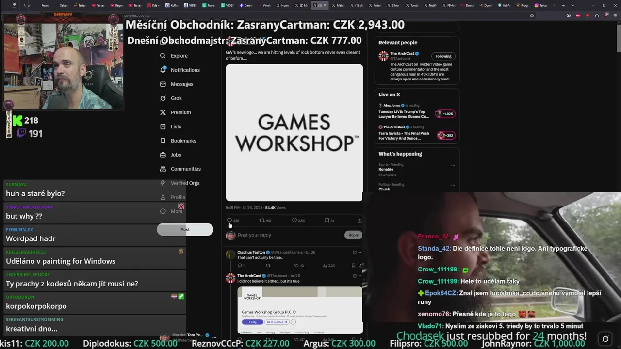The height and width of the screenshot is (349, 621).
Task: Open Jobs in the sidebar
Action: pyautogui.click(x=170, y=155)
